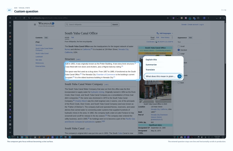Open the taskbar app with the H icon

44,137
